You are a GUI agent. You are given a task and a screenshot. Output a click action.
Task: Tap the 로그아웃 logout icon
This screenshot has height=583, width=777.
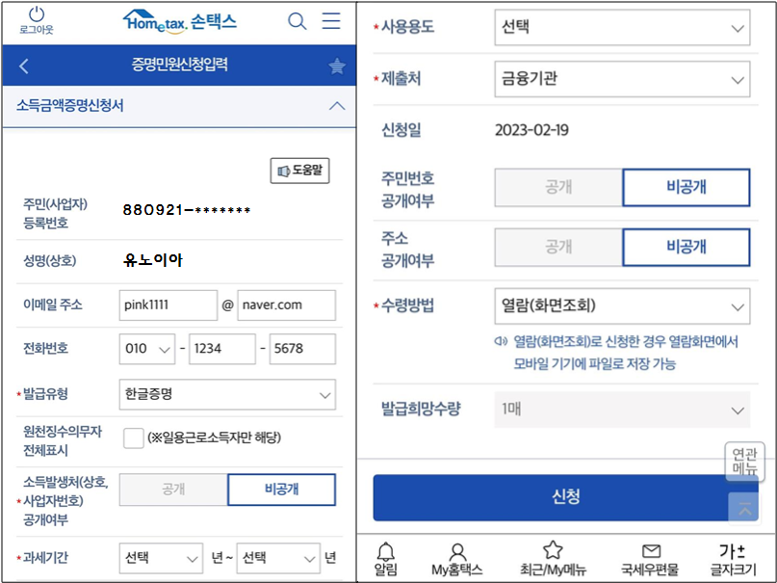(38, 19)
